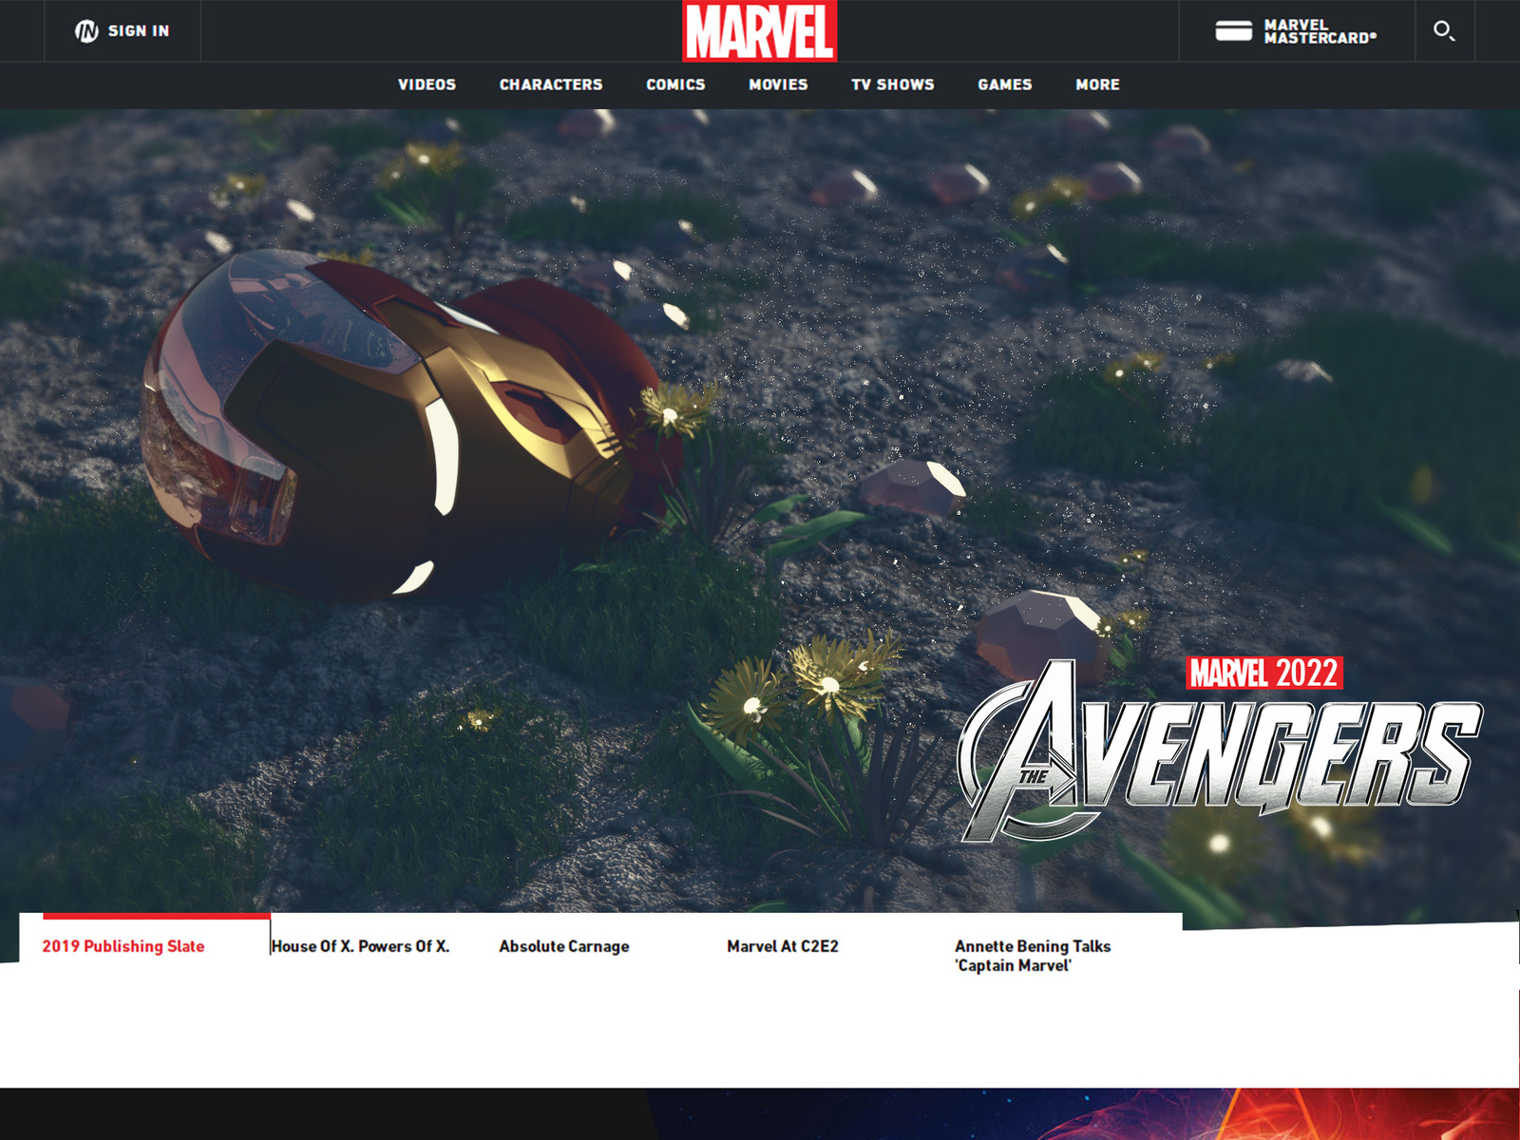The image size is (1520, 1140).
Task: Expand the Comics section menu
Action: (x=675, y=85)
